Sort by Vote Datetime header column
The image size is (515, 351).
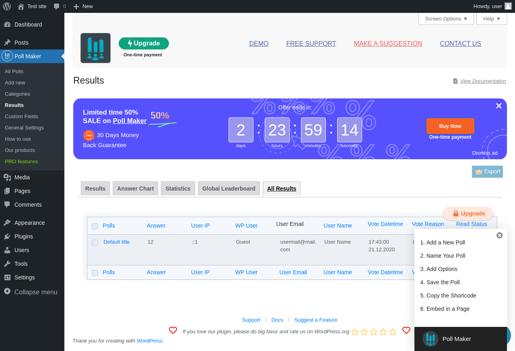point(385,224)
